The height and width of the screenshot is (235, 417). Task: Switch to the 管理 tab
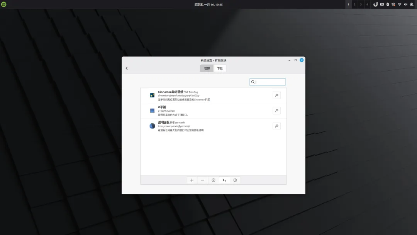pyautogui.click(x=207, y=68)
